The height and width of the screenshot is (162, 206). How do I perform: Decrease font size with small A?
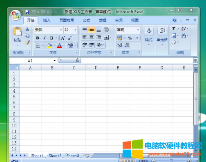point(69,38)
